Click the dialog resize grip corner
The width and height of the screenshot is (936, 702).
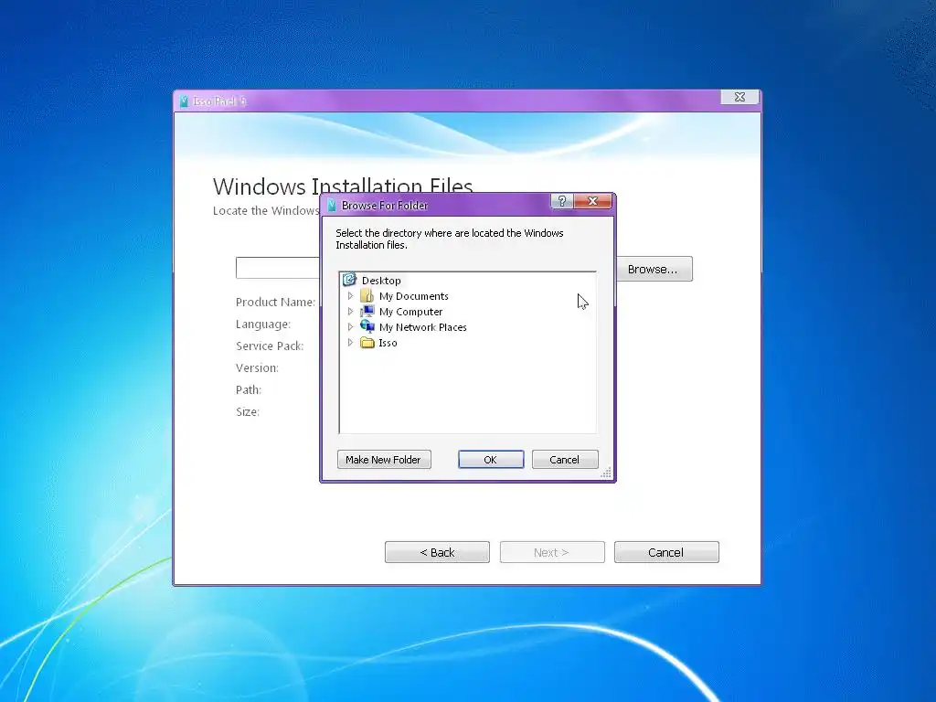click(x=606, y=473)
